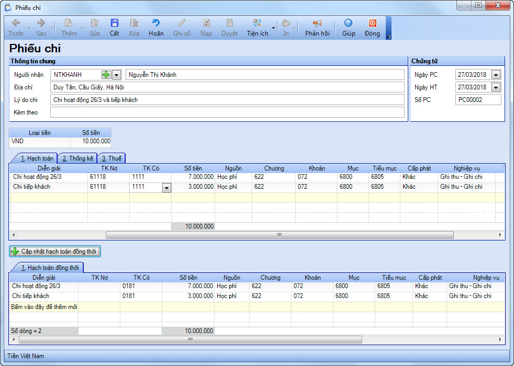This screenshot has height=366, width=514.
Task: Open the Tiện ích utilities tool
Action: click(258, 28)
